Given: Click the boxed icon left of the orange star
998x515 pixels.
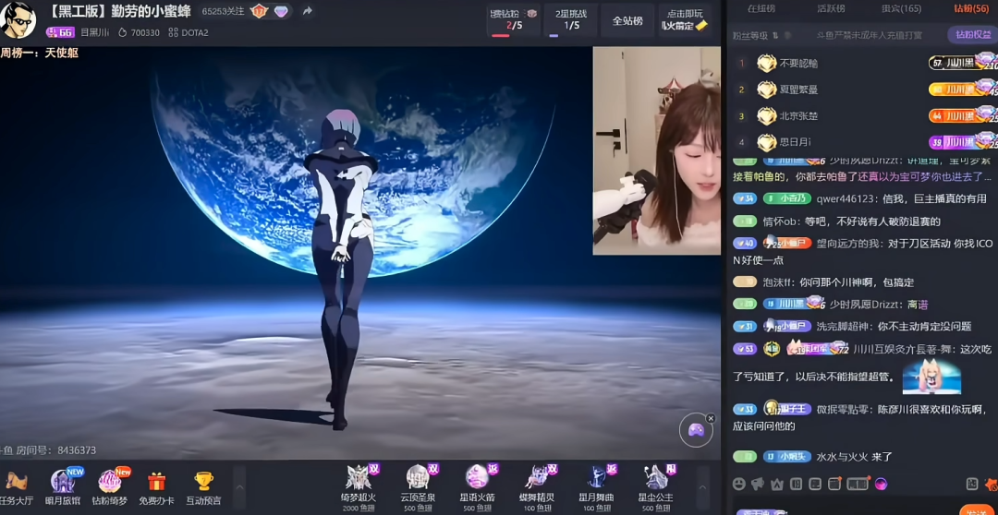Looking at the screenshot, I should point(972,484).
